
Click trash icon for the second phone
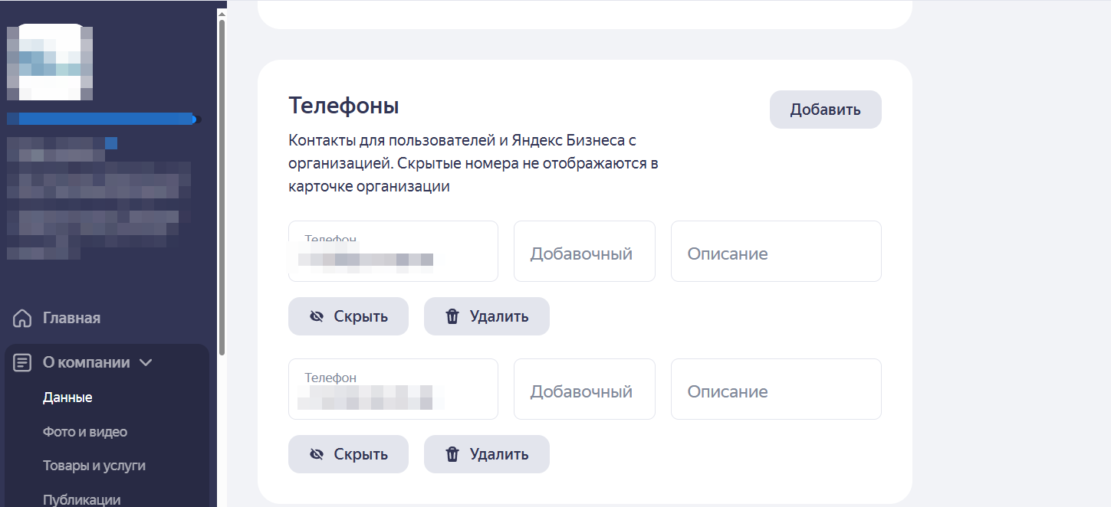click(x=452, y=454)
